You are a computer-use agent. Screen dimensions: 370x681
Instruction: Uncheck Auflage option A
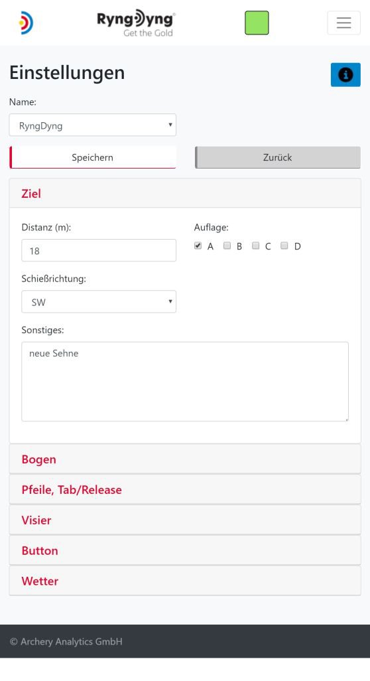click(198, 246)
